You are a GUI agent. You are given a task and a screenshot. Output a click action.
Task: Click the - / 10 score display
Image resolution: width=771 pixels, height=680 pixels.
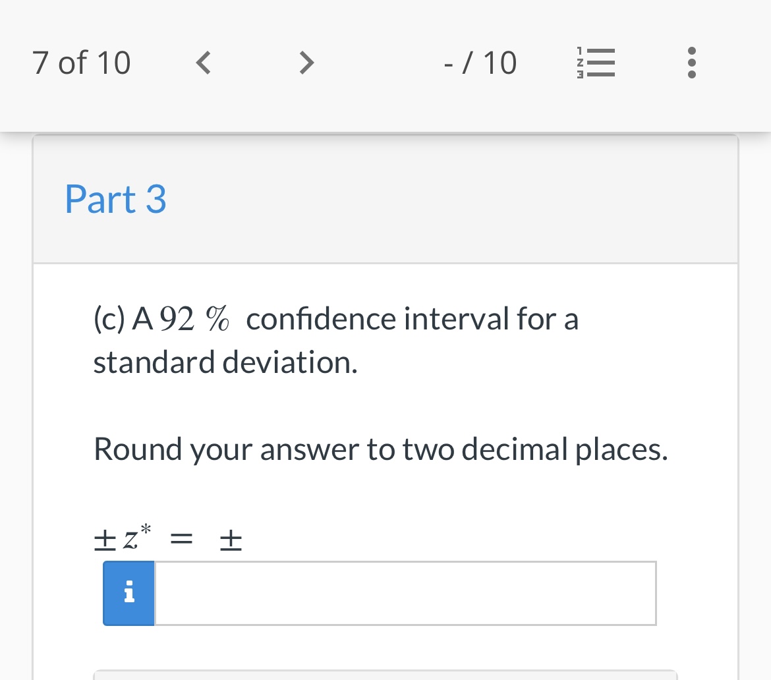point(480,63)
